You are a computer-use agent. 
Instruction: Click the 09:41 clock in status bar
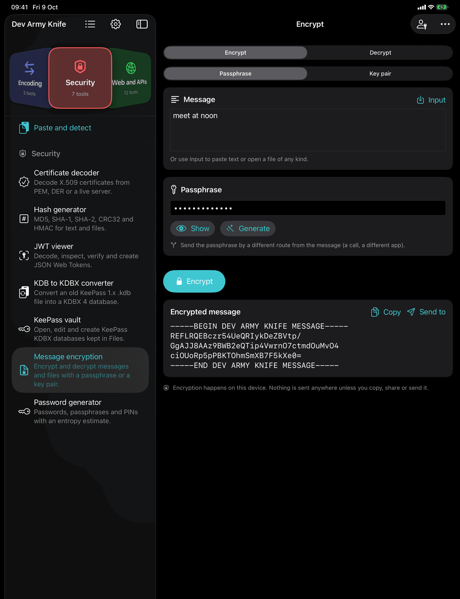[x=20, y=7]
